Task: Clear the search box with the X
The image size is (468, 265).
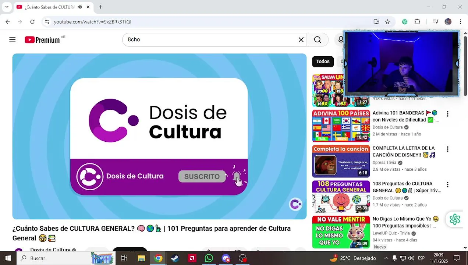Action: tap(301, 40)
